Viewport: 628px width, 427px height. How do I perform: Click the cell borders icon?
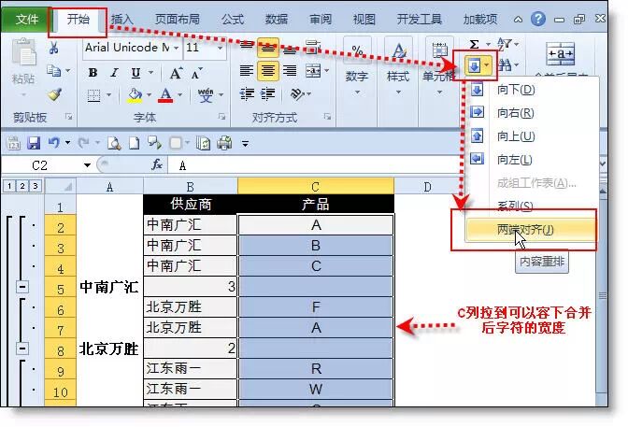pyautogui.click(x=93, y=95)
